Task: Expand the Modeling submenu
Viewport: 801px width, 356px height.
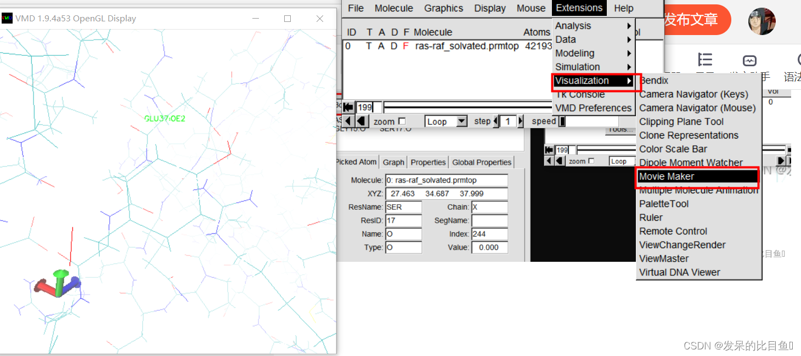Action: (x=594, y=53)
